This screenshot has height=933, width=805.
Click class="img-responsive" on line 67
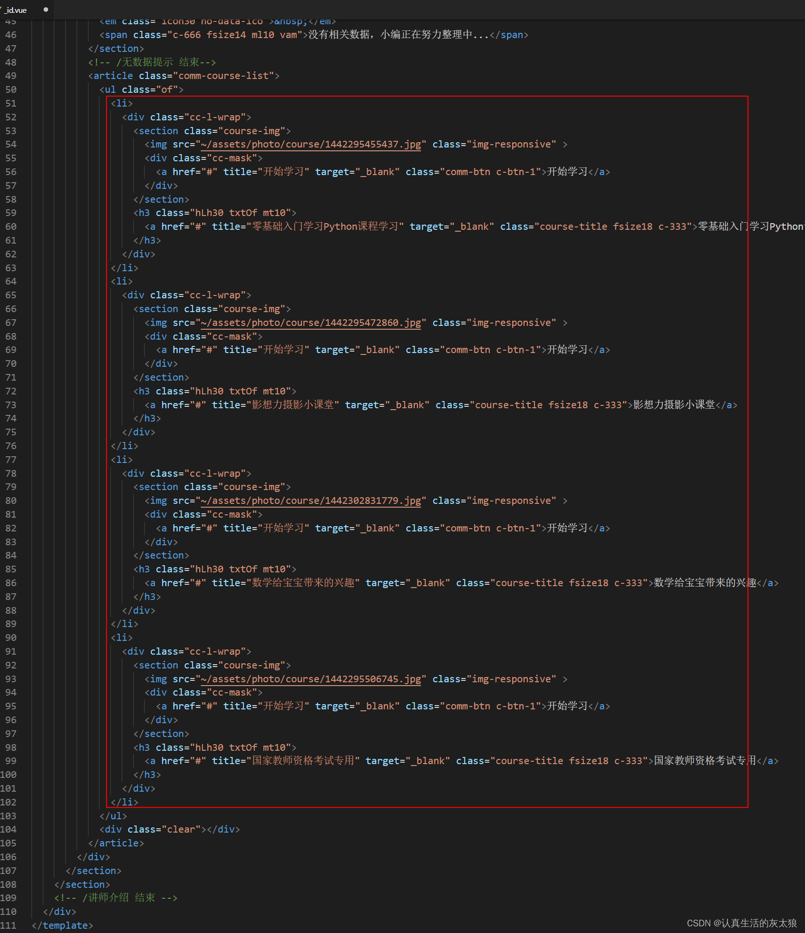[495, 323]
